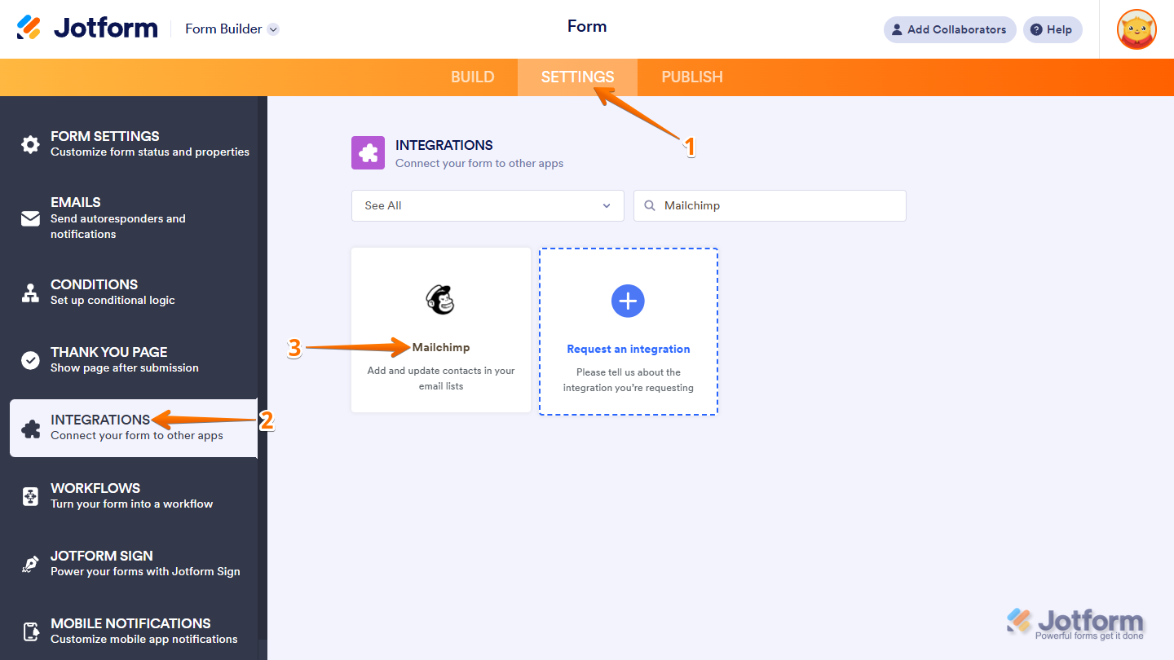1174x660 pixels.
Task: Open Workflows via its sidebar icon
Action: click(x=30, y=496)
